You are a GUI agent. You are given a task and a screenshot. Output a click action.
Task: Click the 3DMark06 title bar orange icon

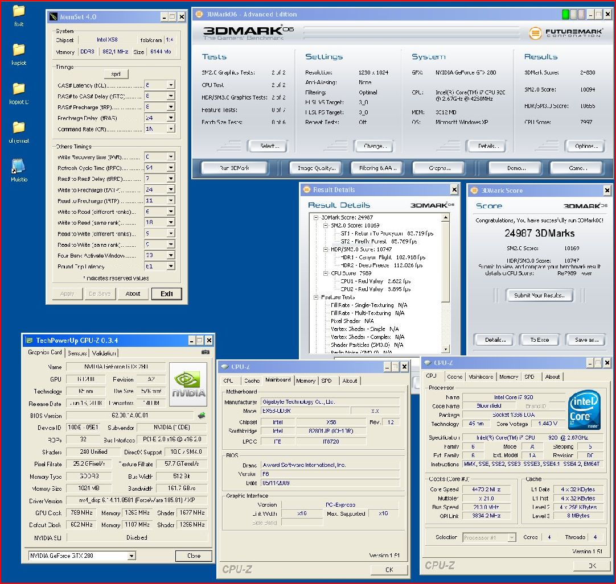(199, 14)
